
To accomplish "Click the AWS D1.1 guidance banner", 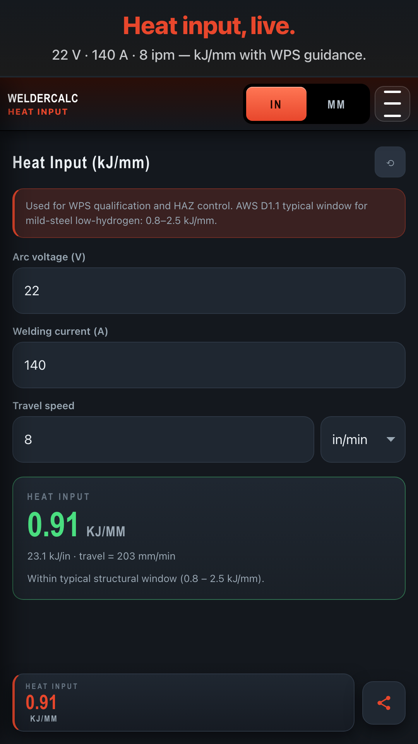I will [209, 214].
